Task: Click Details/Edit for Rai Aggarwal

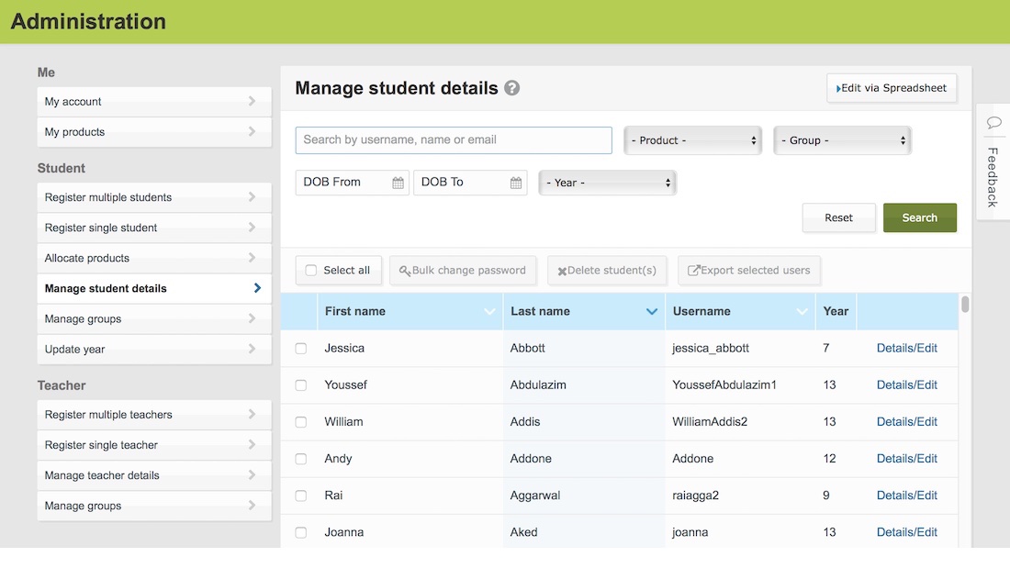Action: tap(906, 495)
